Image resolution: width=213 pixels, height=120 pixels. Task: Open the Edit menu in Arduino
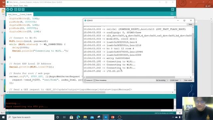point(11,6)
